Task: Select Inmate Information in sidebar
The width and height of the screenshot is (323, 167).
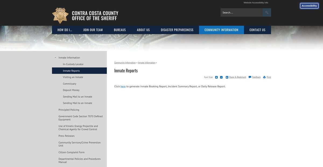Action: click(x=69, y=58)
